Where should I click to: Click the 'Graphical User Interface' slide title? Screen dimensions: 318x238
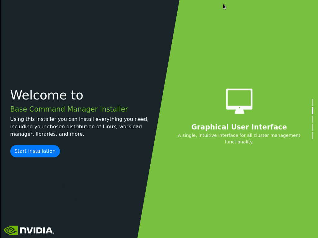click(x=239, y=127)
